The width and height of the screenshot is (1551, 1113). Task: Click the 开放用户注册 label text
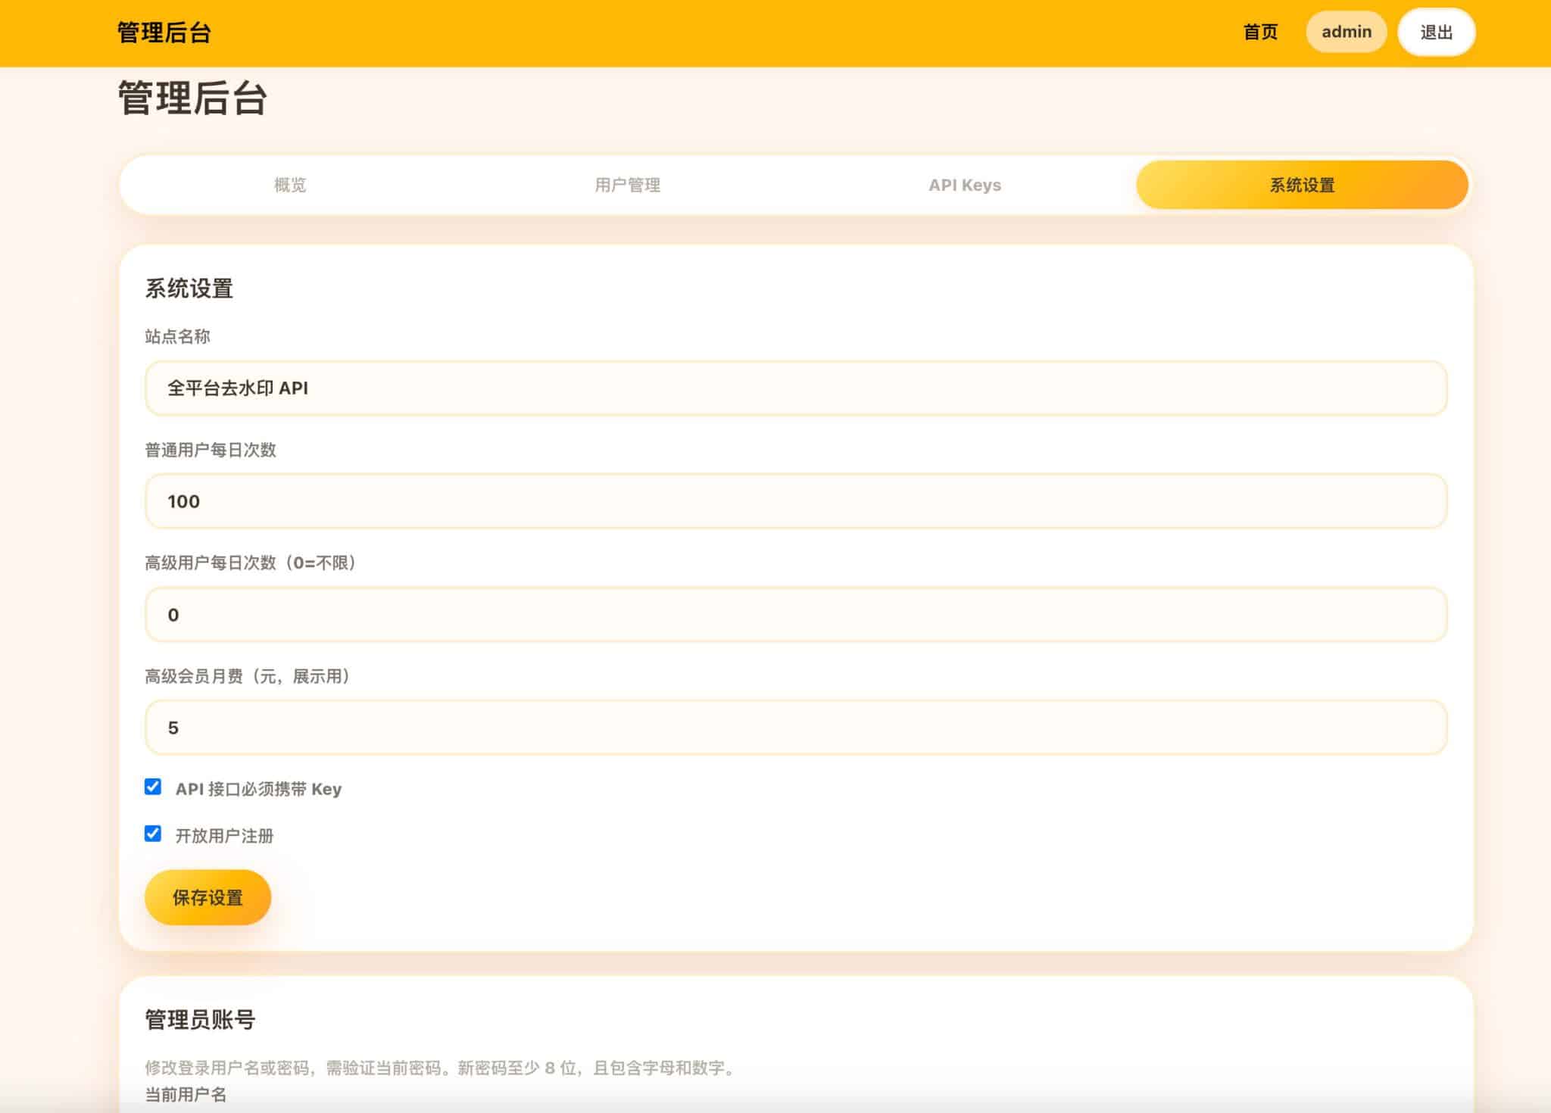coord(224,836)
